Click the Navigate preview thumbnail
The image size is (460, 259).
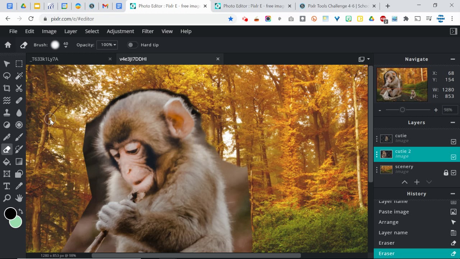[402, 85]
